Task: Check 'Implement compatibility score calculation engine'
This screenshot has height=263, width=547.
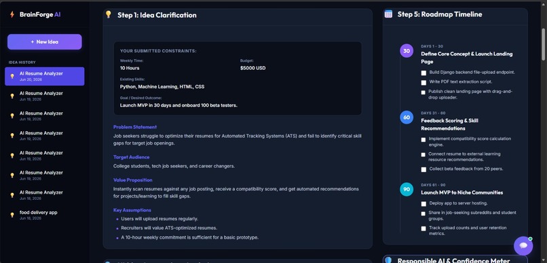Action: coord(423,139)
